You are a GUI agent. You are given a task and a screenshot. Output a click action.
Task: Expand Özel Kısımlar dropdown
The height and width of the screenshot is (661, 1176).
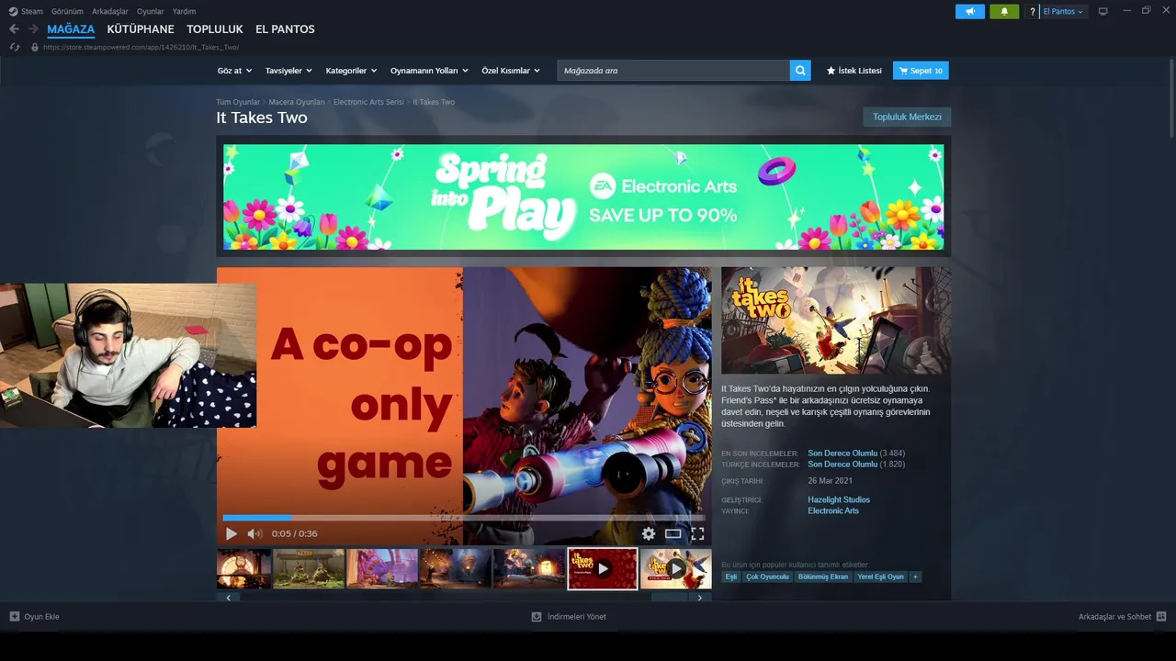point(511,71)
